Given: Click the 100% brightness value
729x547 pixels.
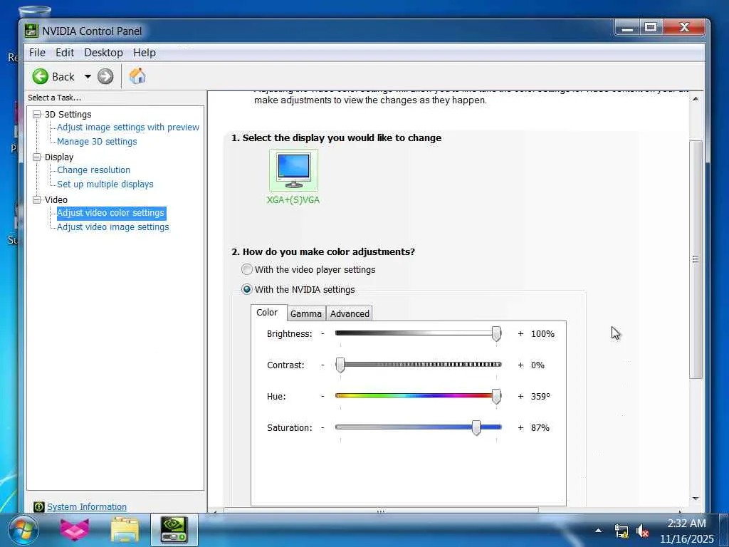Looking at the screenshot, I should tap(542, 333).
